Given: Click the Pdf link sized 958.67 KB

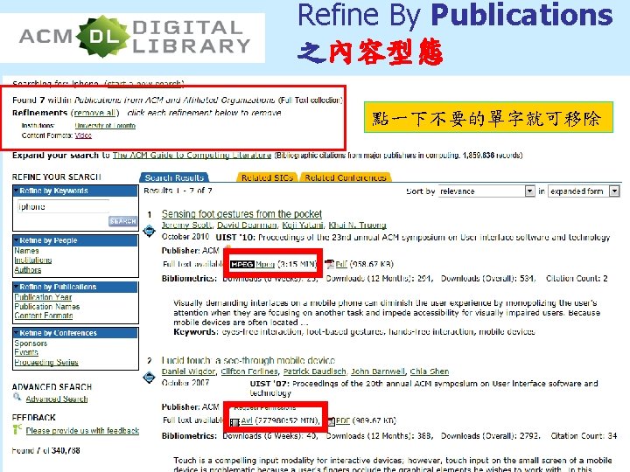Looking at the screenshot, I should (341, 264).
